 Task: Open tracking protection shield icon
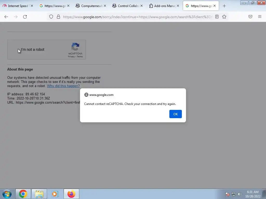(51, 17)
